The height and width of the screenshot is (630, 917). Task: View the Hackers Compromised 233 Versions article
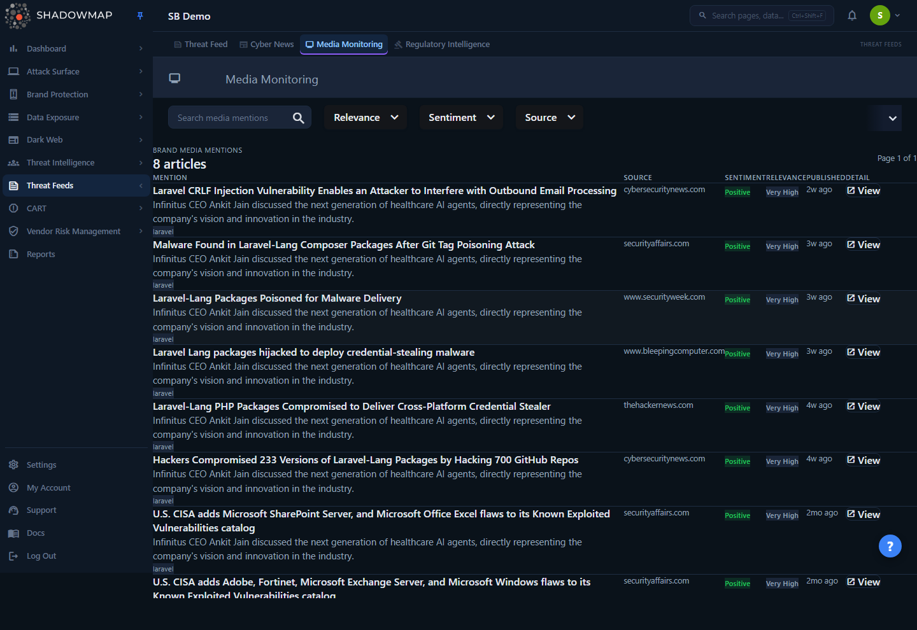pyautogui.click(x=864, y=461)
